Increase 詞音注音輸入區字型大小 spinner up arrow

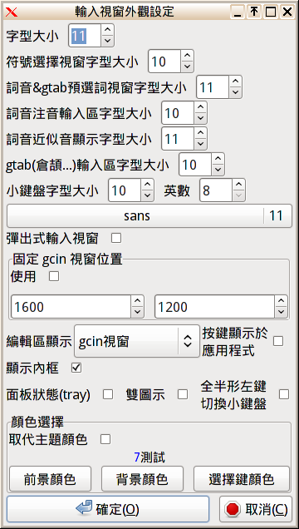[x=201, y=107]
